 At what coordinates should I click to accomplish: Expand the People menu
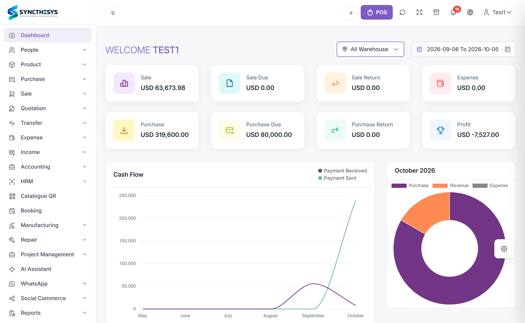pyautogui.click(x=48, y=50)
